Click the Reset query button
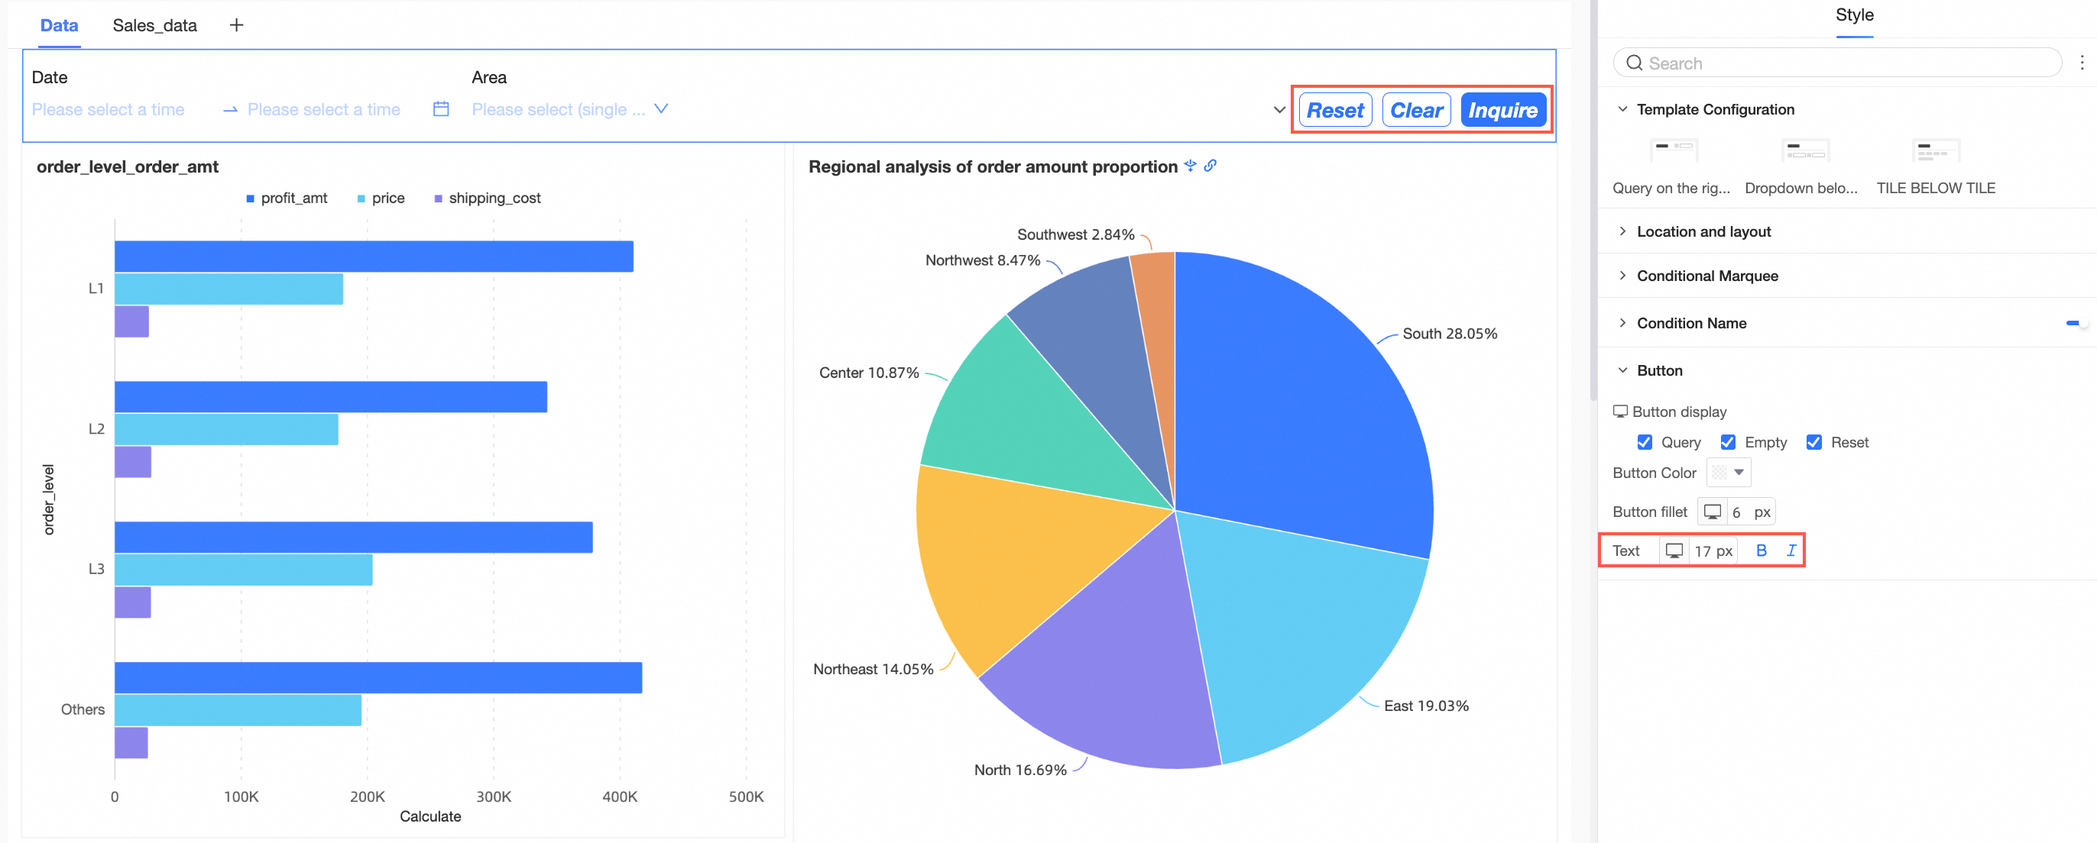 pos(1335,111)
